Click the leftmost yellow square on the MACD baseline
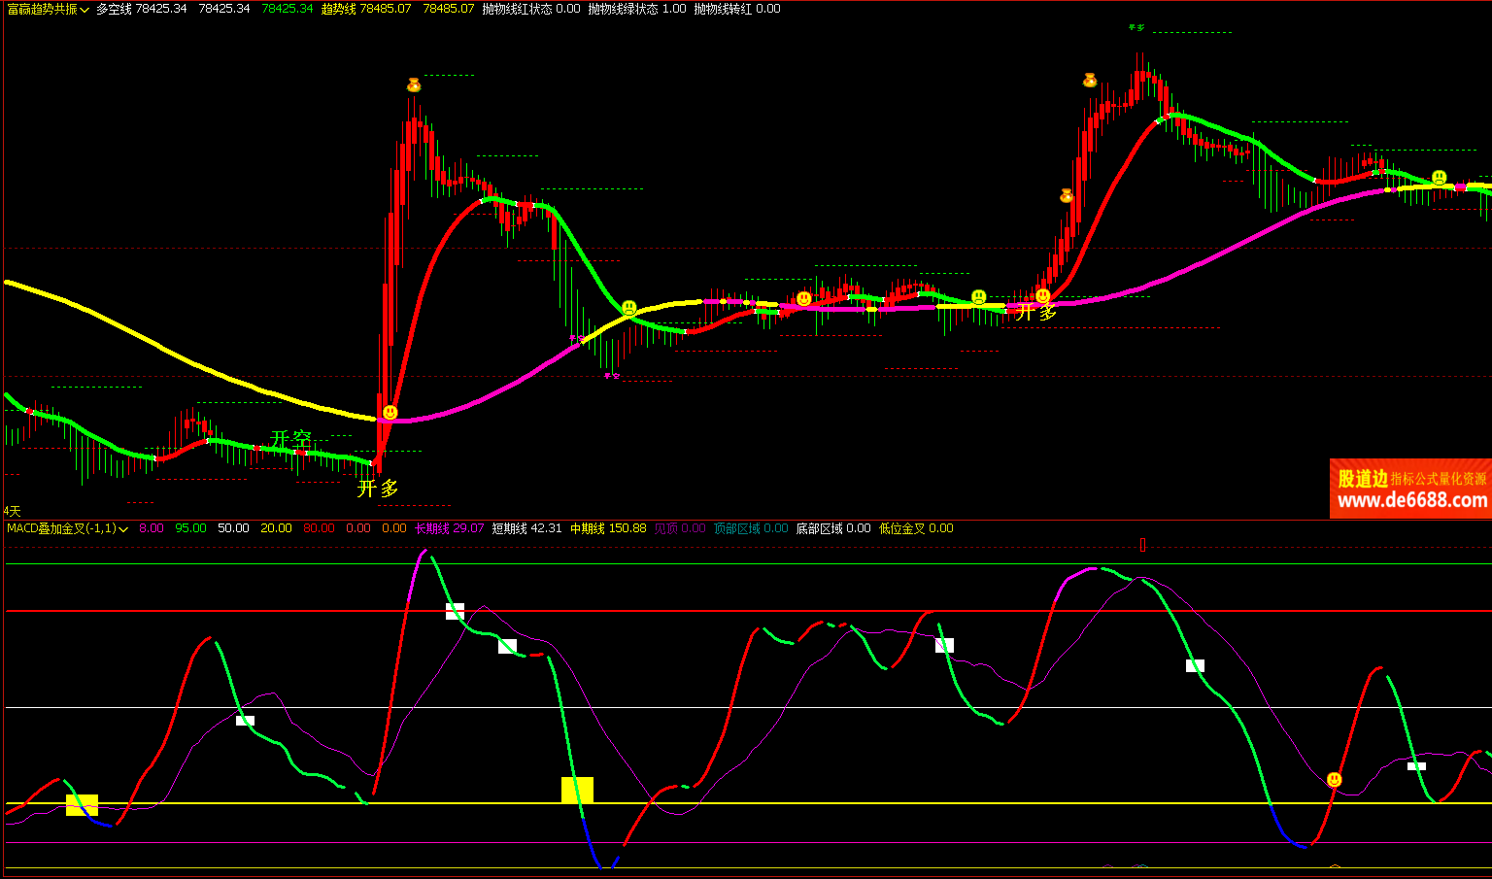This screenshot has height=879, width=1492. 82,805
